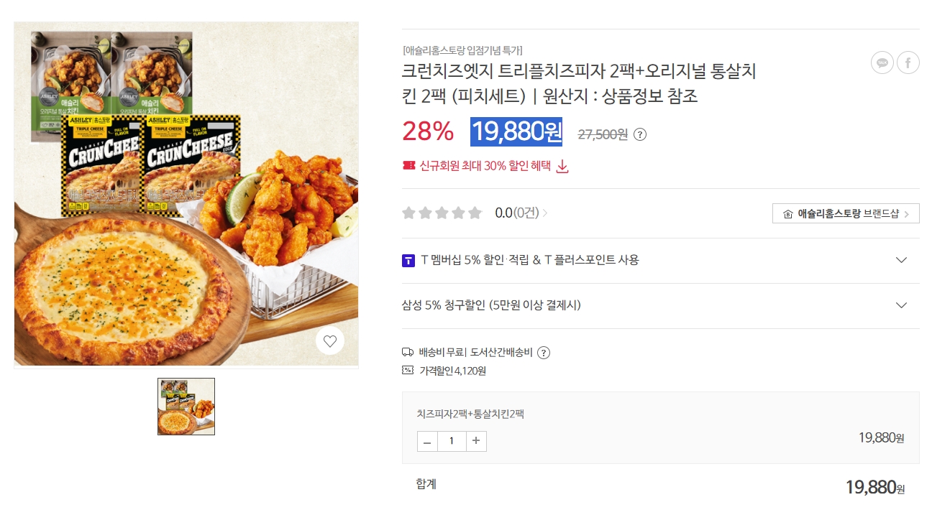
Task: Open island shipping fee help icon
Action: coord(544,353)
